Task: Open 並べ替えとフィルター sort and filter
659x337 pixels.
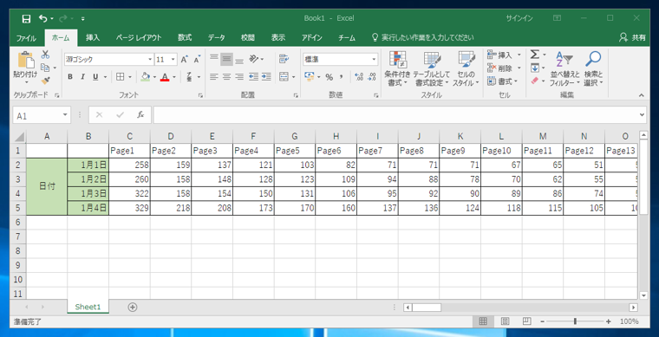Action: click(564, 69)
